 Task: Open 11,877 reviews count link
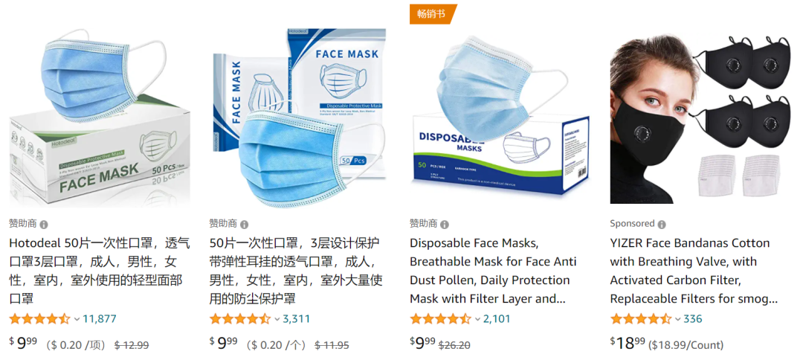100,319
